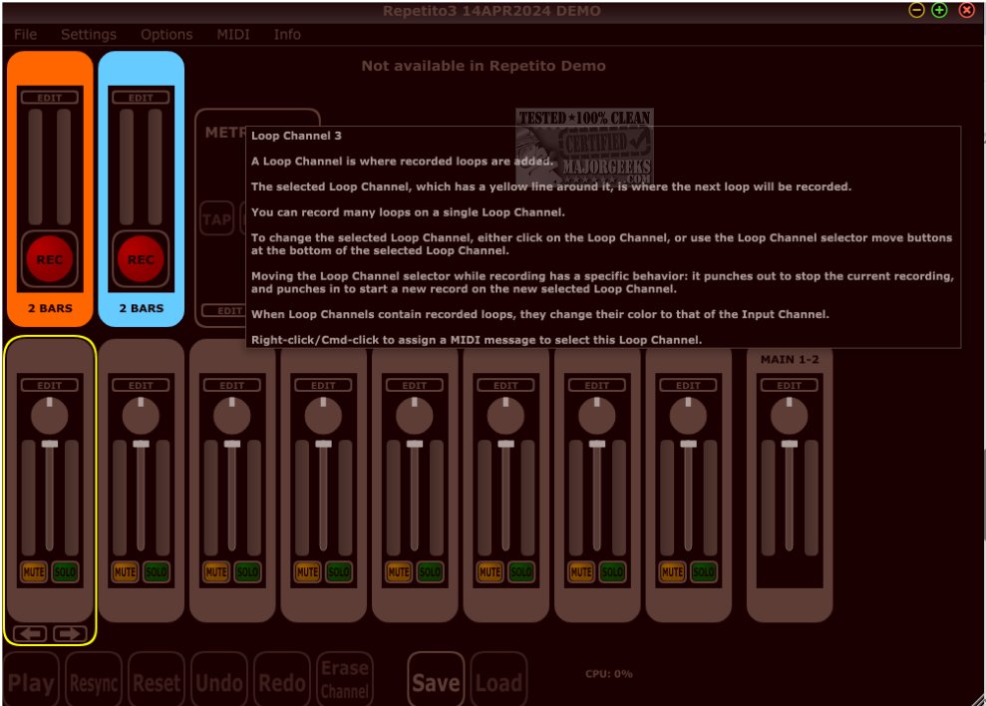986x706 pixels.
Task: Open EDIT on the MAIN 1-2 channel
Action: tap(790, 385)
